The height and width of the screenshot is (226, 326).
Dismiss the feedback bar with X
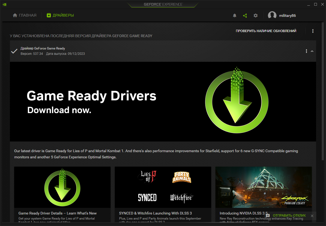[x=312, y=216]
